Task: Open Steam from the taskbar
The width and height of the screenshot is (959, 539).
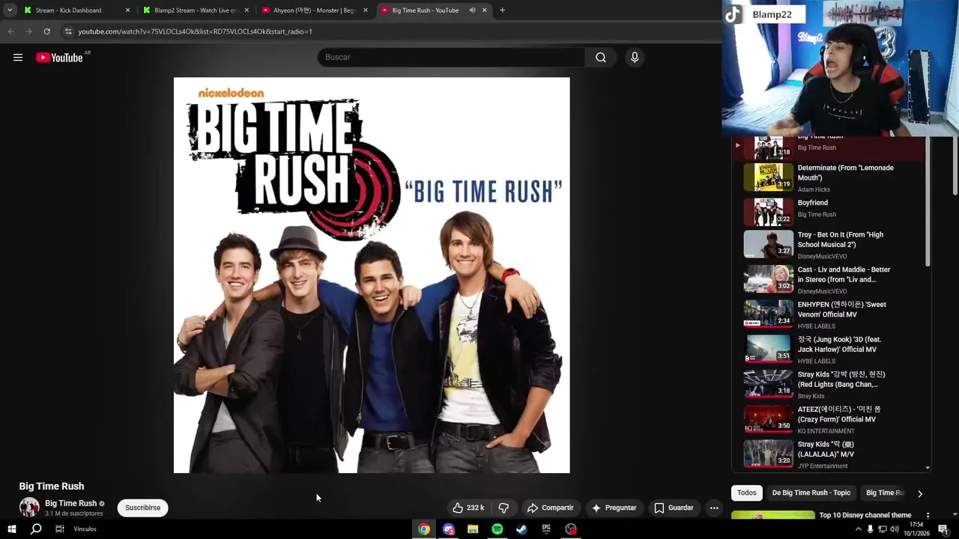Action: click(x=522, y=529)
